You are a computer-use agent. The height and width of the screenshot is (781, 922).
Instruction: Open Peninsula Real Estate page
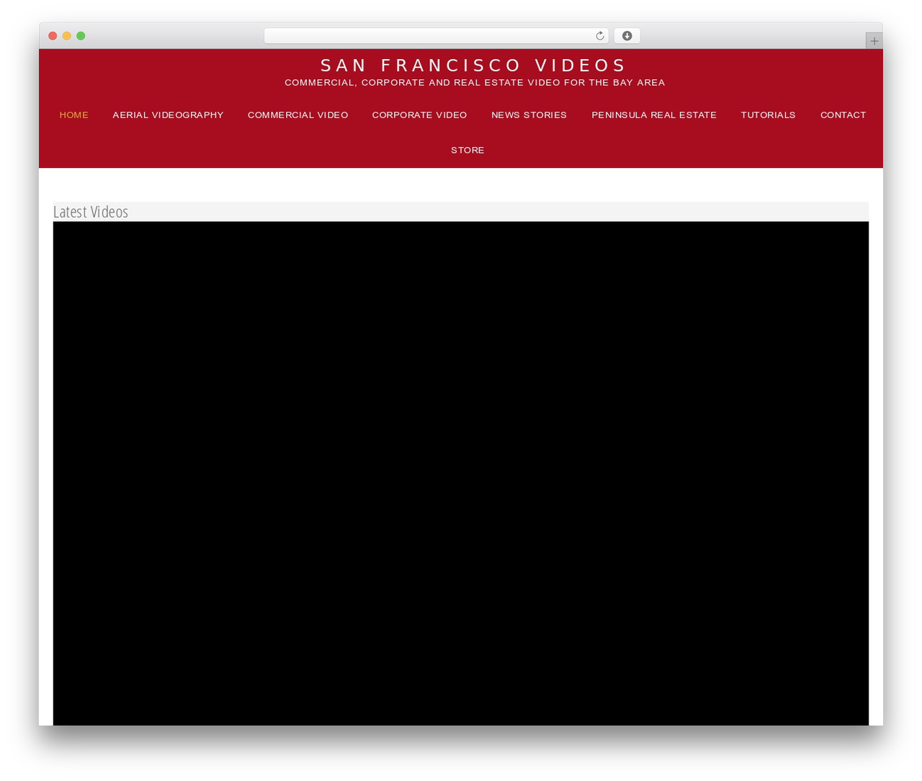coord(654,115)
